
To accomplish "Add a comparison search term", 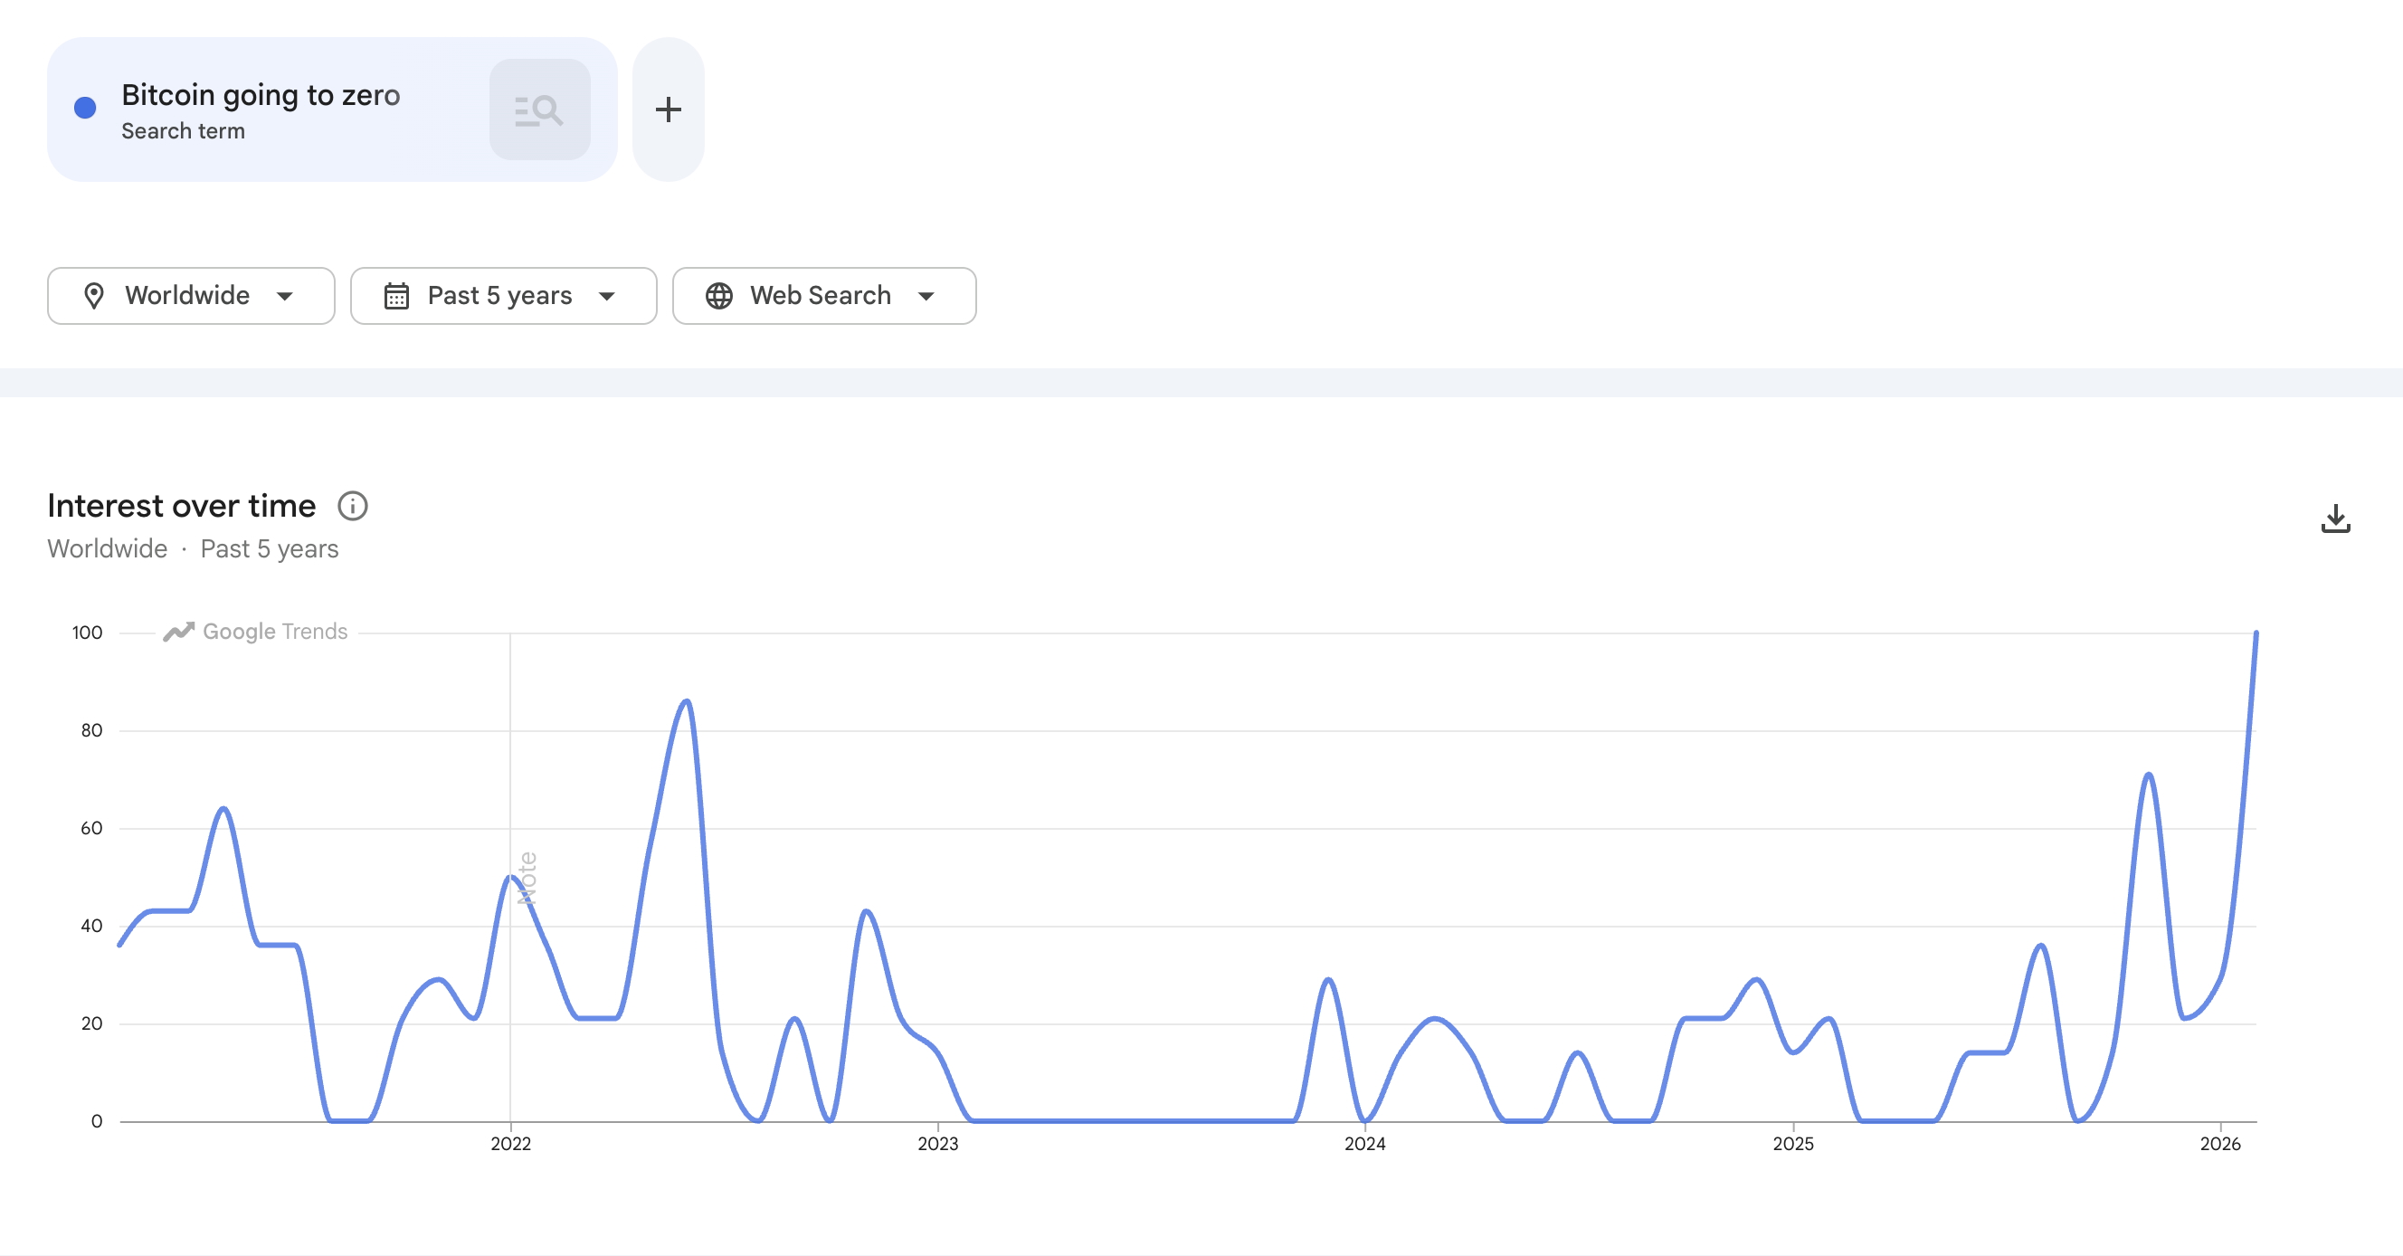I will pyautogui.click(x=668, y=109).
